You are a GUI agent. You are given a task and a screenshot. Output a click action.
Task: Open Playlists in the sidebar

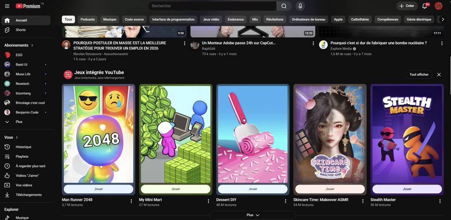click(x=26, y=156)
